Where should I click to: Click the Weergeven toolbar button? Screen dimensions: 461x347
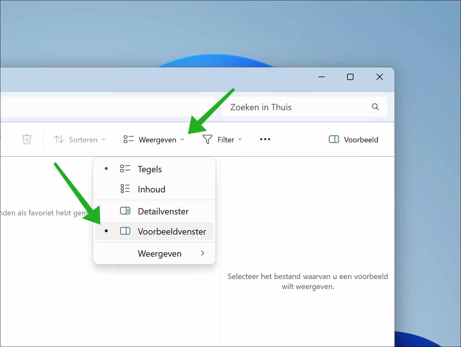coord(158,139)
